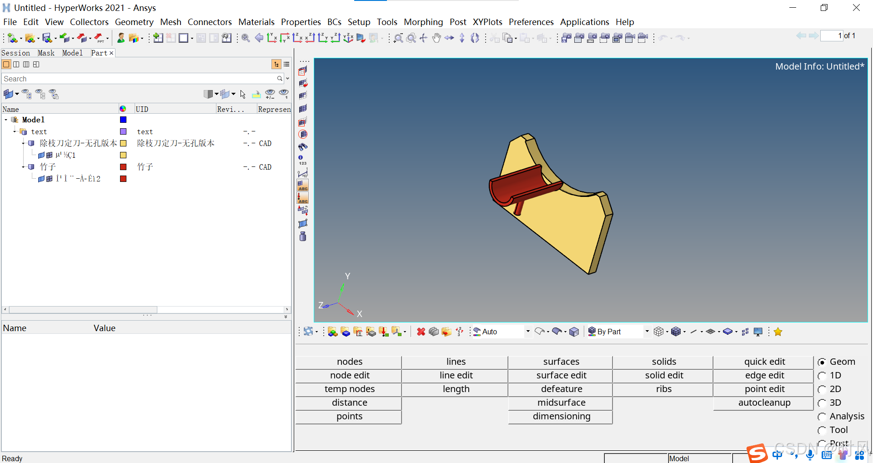Select the 3D page radio button
Screen dimensions: 873x463
coord(822,403)
